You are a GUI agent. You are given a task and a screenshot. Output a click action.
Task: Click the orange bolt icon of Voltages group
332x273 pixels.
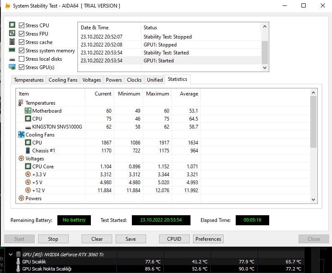point(21,158)
